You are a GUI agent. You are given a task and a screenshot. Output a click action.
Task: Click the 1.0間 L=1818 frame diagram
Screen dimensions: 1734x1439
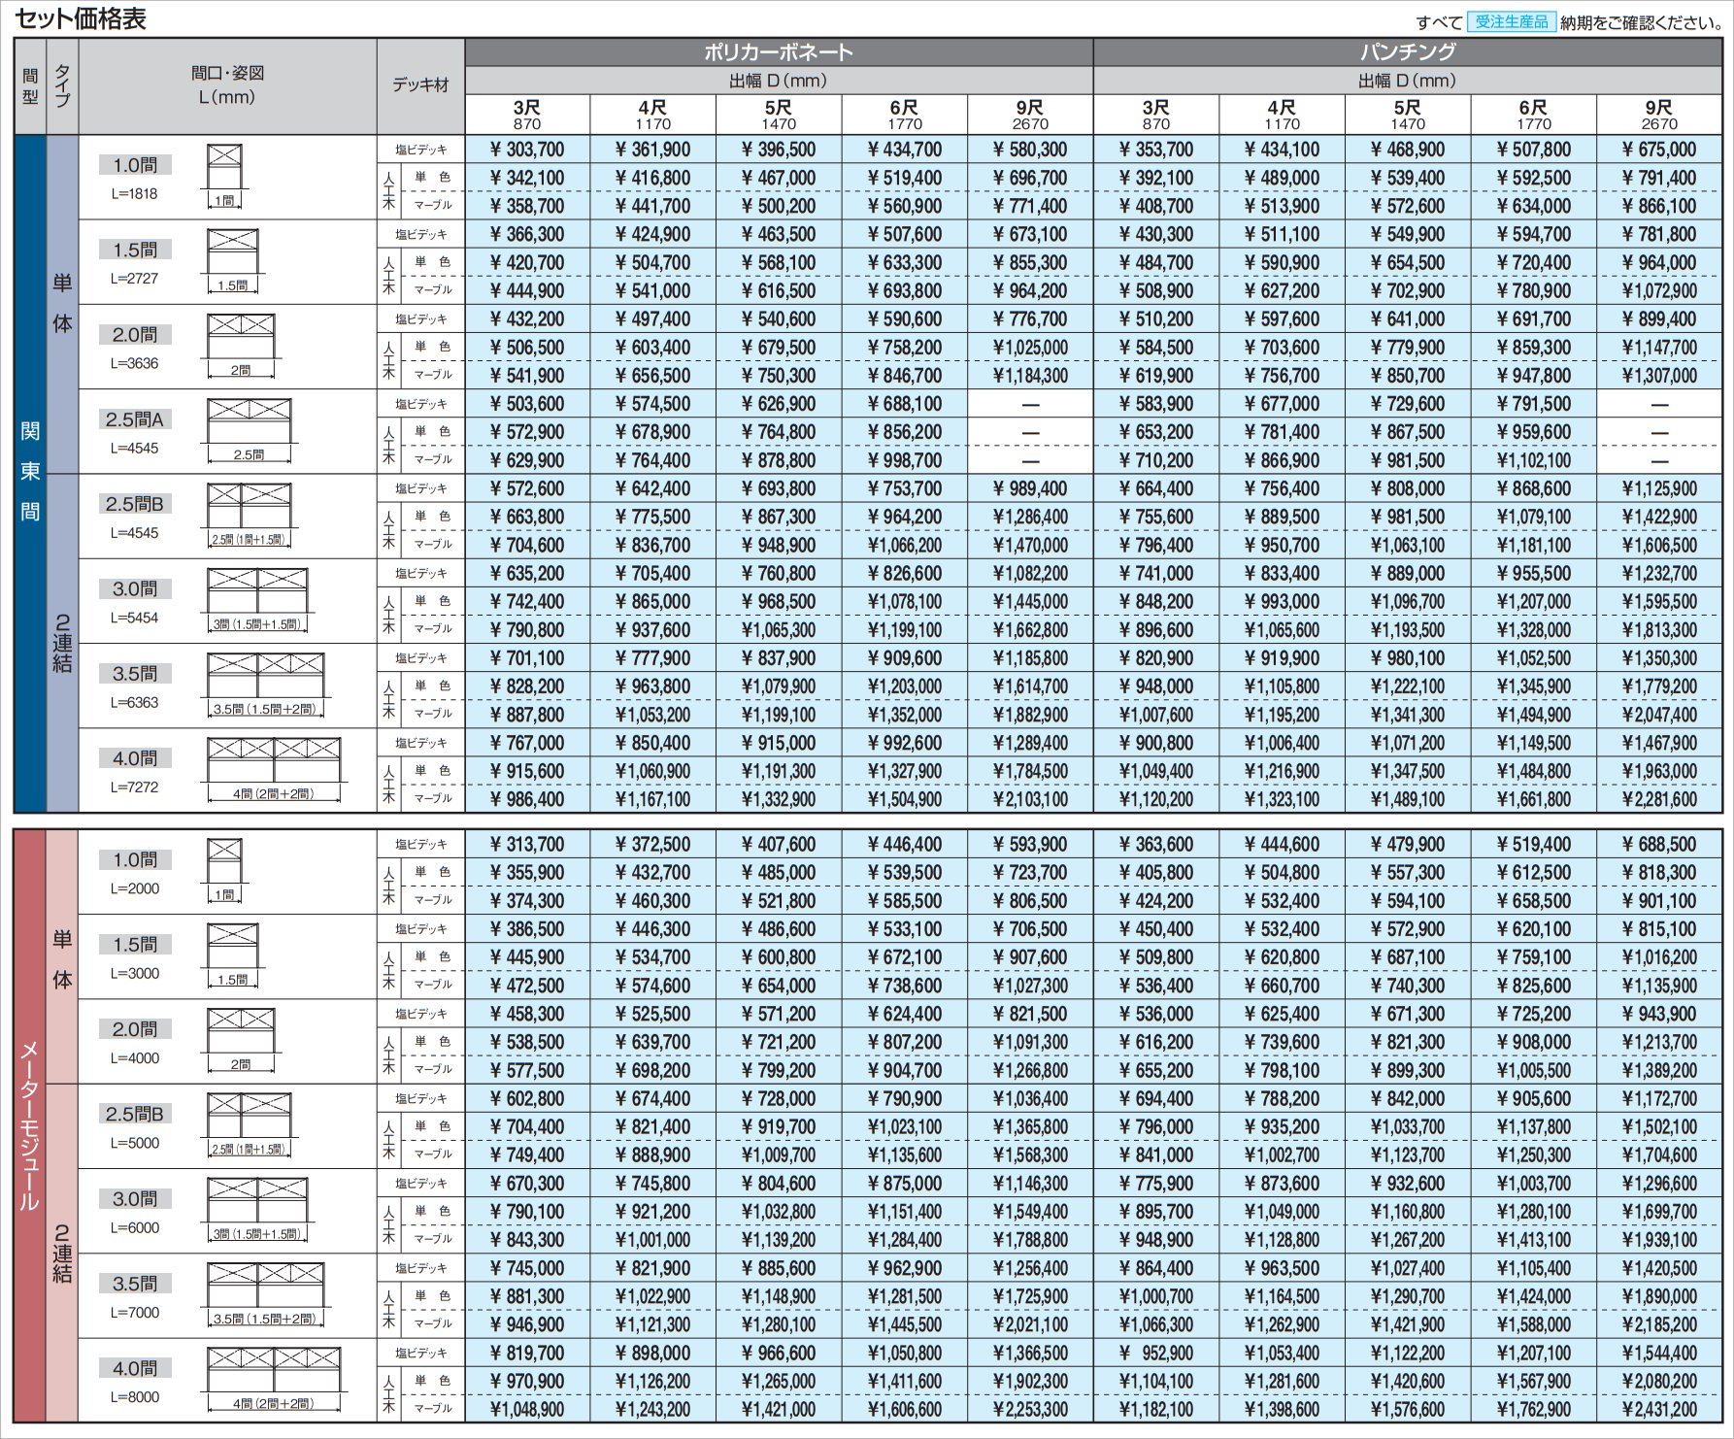pos(224,176)
